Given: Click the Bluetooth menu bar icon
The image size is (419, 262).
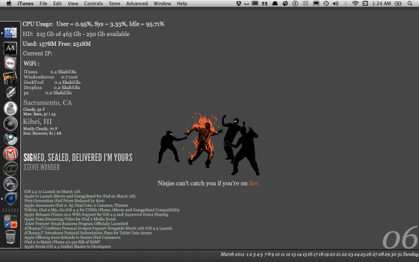Looking at the screenshot, I should (x=345, y=3).
